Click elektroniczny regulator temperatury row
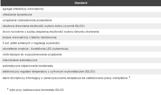 click(x=81, y=72)
